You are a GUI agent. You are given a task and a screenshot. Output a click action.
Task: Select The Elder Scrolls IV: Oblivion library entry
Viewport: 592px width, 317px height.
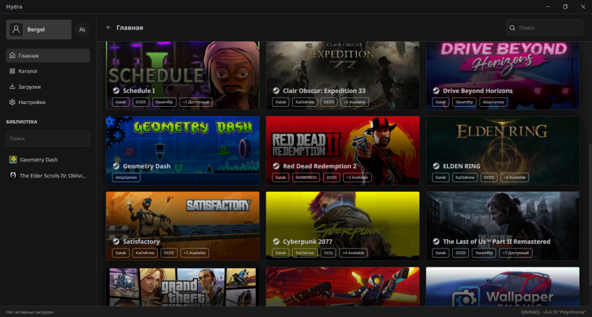[48, 175]
